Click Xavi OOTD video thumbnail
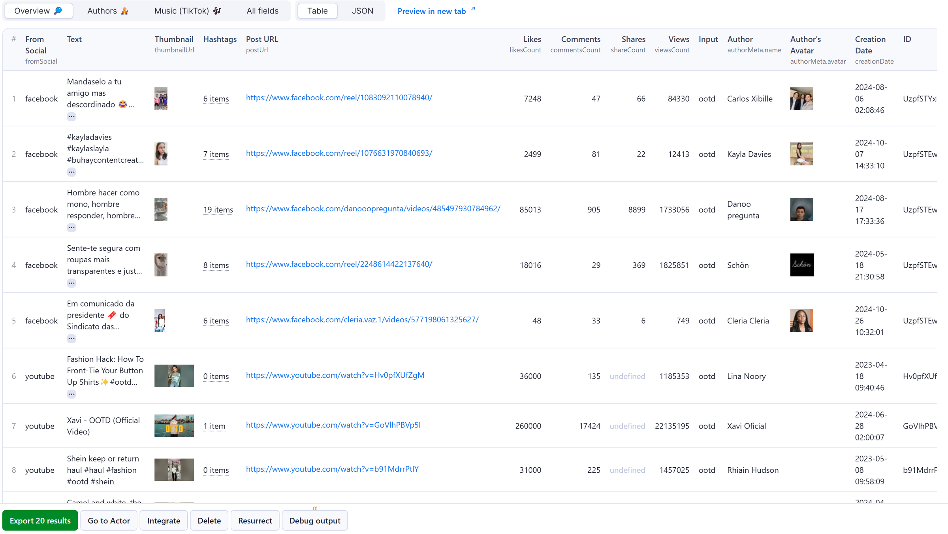This screenshot has width=948, height=534. coord(174,425)
